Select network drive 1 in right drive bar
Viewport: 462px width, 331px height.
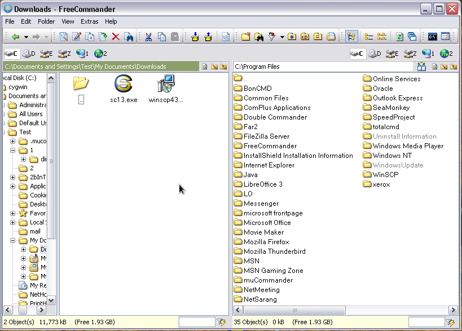pos(428,54)
